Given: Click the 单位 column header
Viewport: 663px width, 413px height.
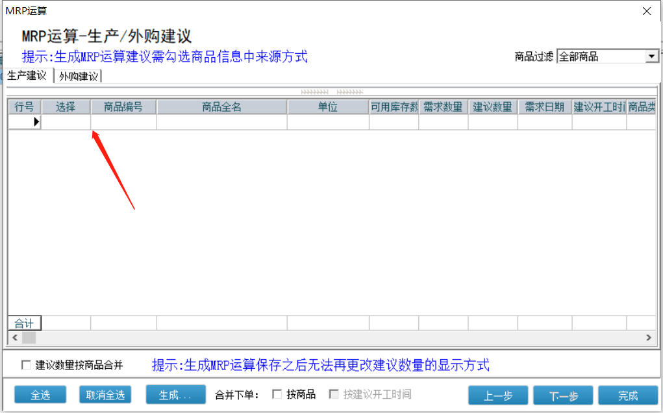Looking at the screenshot, I should (x=328, y=107).
